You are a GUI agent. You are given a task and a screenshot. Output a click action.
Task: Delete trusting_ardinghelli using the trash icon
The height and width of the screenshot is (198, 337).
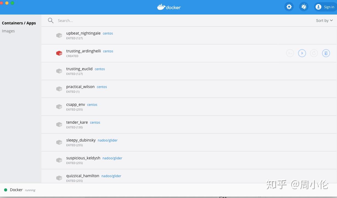(x=326, y=53)
